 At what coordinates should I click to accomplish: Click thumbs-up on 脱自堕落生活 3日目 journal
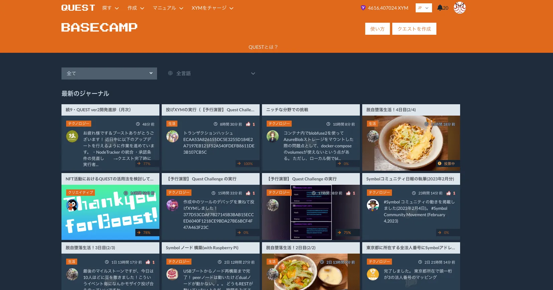148,262
